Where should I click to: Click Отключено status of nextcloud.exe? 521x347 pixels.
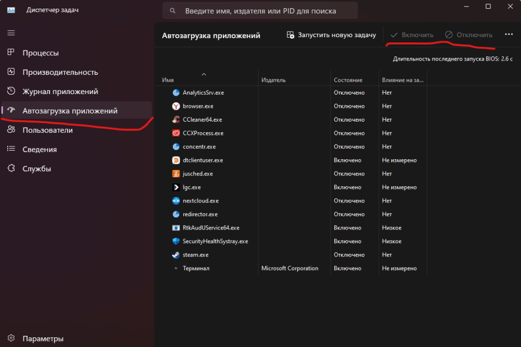pyautogui.click(x=349, y=201)
